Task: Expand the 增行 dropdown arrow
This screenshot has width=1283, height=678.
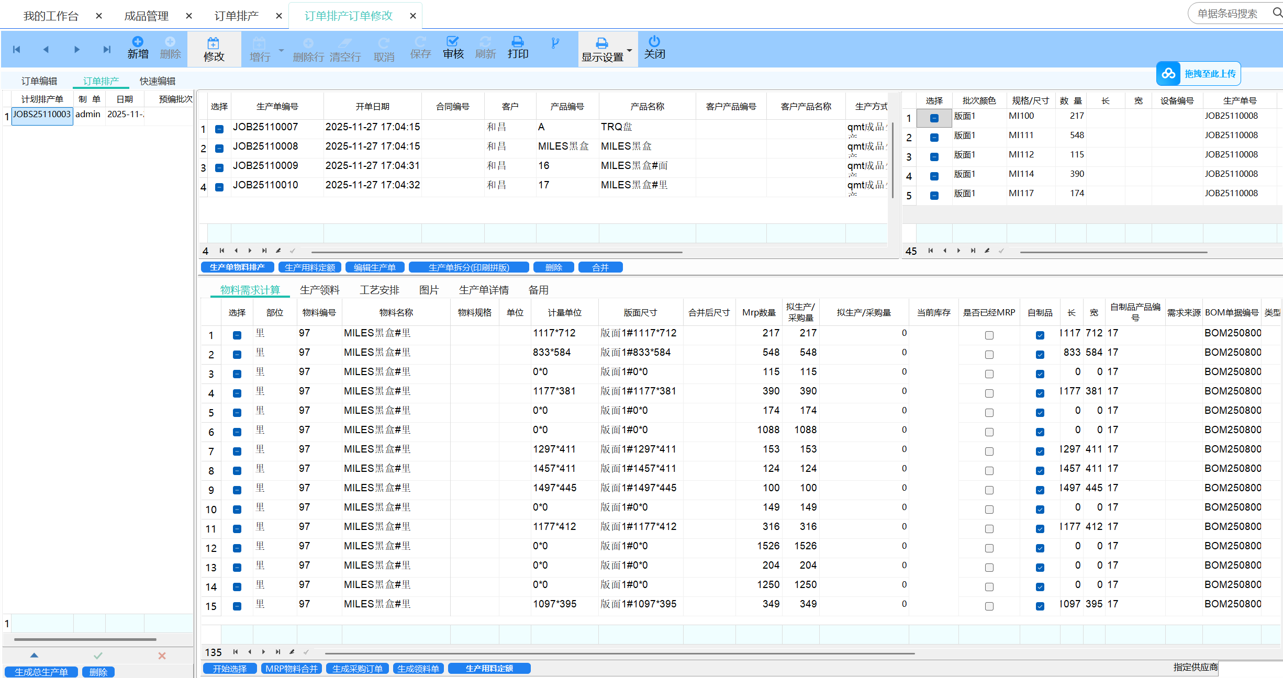Action: [281, 51]
